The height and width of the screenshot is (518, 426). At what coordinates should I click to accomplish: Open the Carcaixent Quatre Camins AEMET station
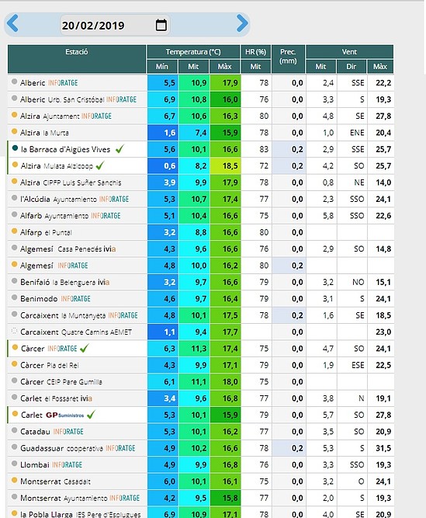point(76,332)
